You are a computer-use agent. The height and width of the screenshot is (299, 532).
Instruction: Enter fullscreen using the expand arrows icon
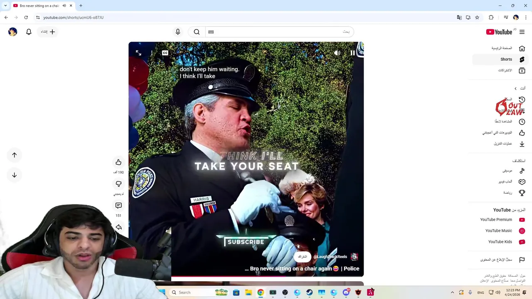point(138,53)
